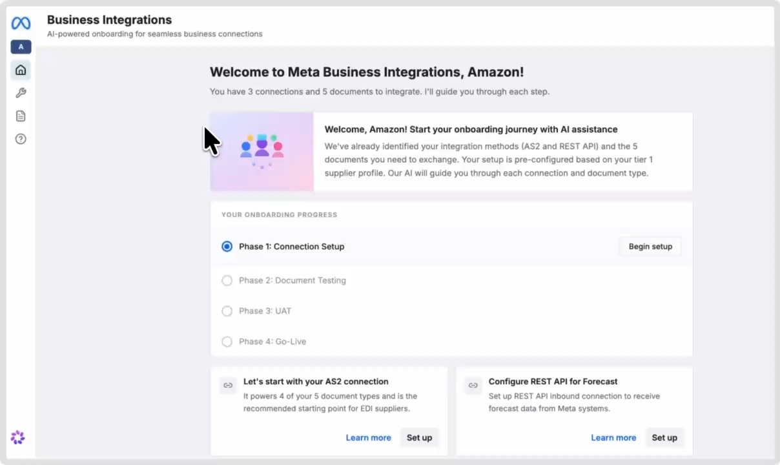Click the link icon beside AS2 connection
The image size is (780, 465).
coord(228,386)
